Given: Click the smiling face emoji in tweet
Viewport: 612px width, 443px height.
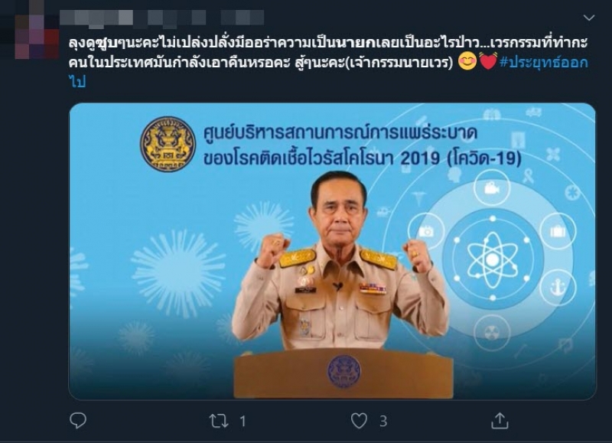Looking at the screenshot, I should tap(467, 62).
